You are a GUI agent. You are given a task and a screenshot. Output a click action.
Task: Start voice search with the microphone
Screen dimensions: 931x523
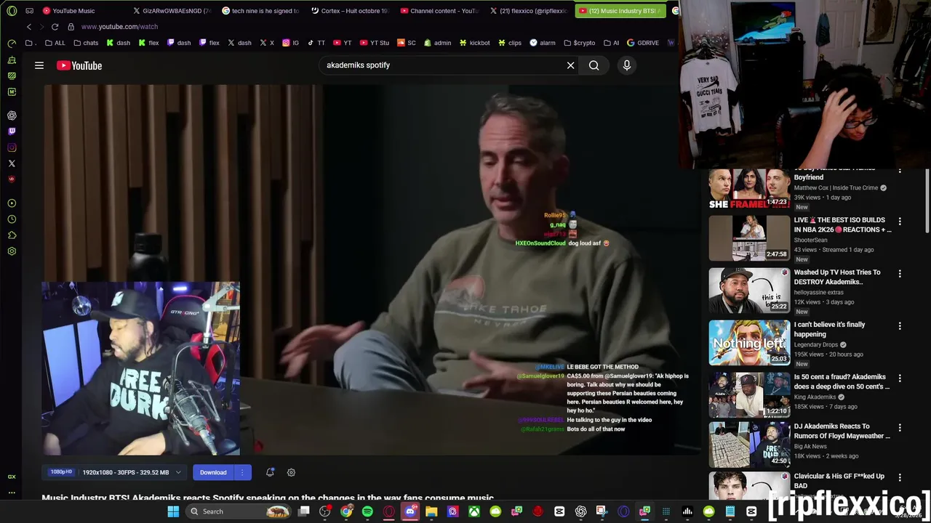point(626,65)
